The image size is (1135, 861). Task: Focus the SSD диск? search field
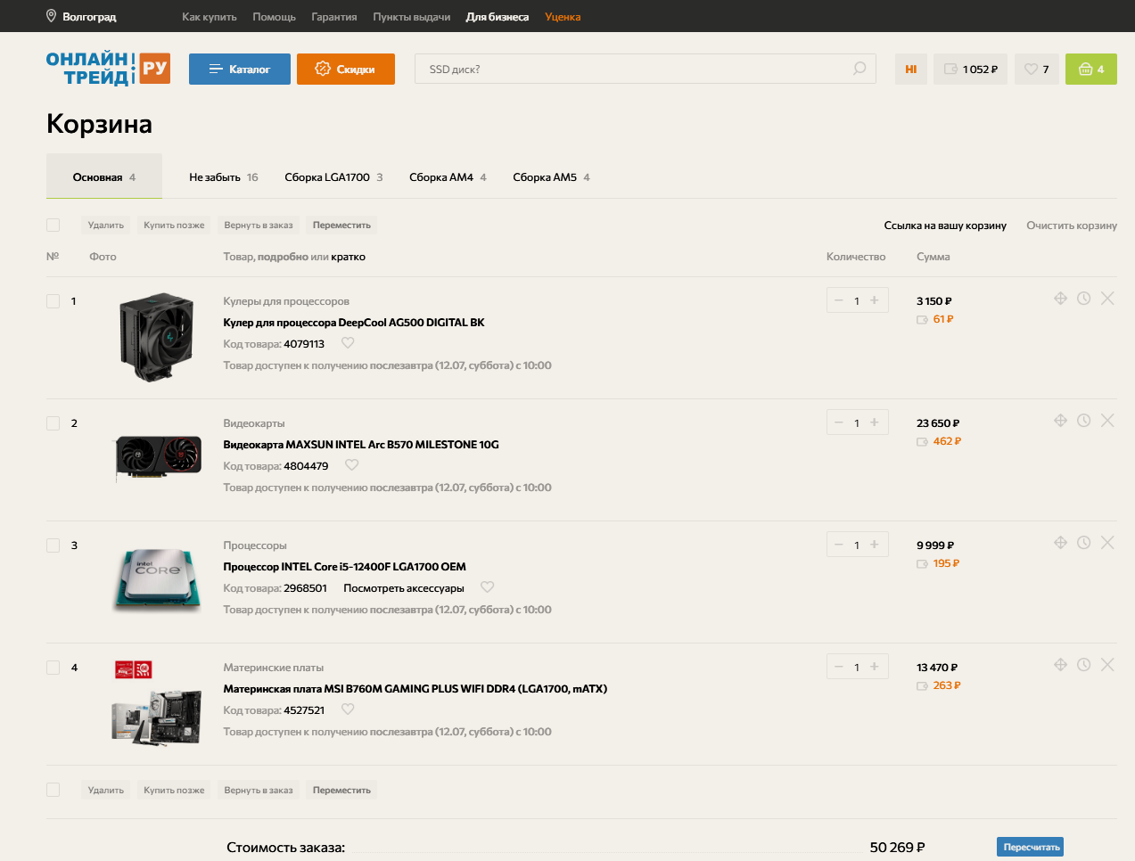point(645,69)
